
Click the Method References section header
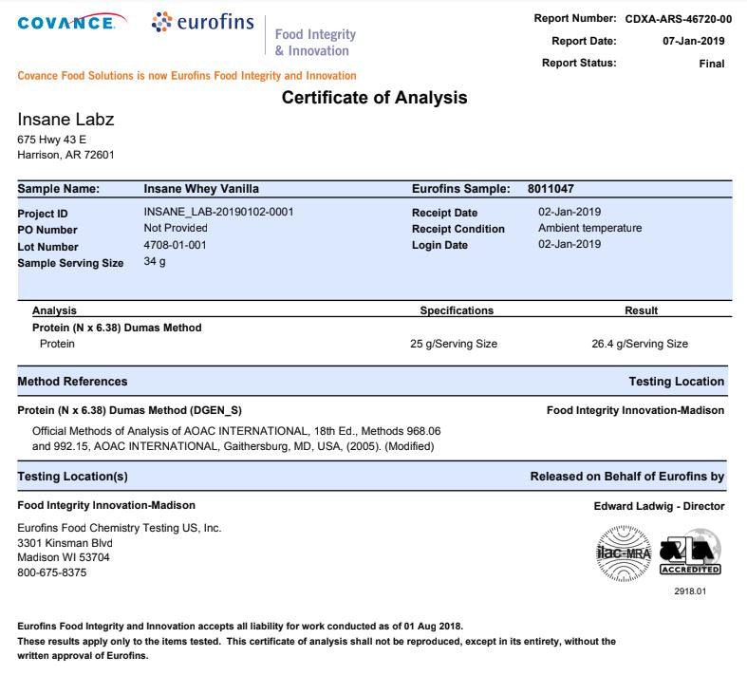[72, 382]
